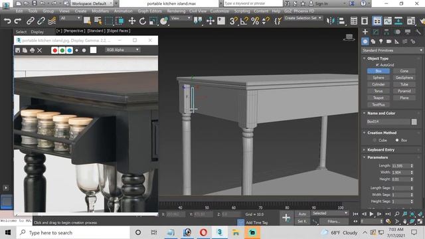Open the Customize menu
Screen dimensions: 425x239
coord(220,11)
